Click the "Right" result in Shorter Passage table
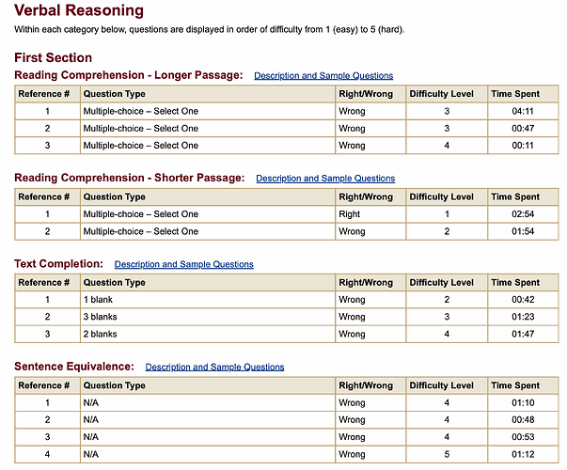567x470 pixels. click(351, 214)
